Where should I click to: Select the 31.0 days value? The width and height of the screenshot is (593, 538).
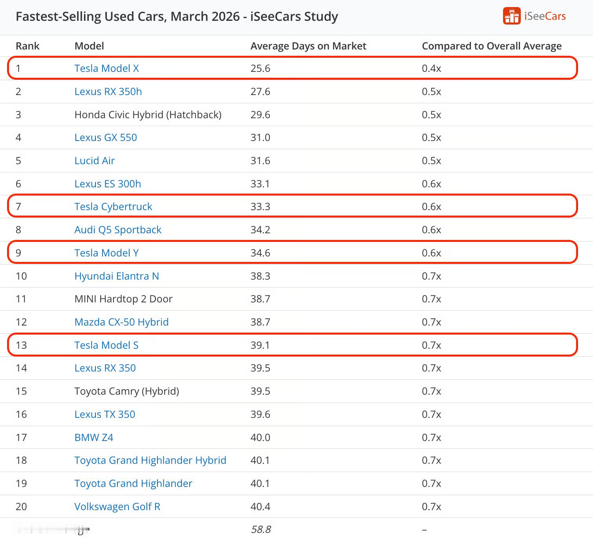coord(260,137)
